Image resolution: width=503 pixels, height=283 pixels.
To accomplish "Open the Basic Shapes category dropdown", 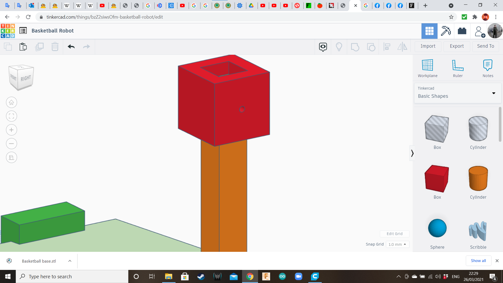I will pos(494,93).
